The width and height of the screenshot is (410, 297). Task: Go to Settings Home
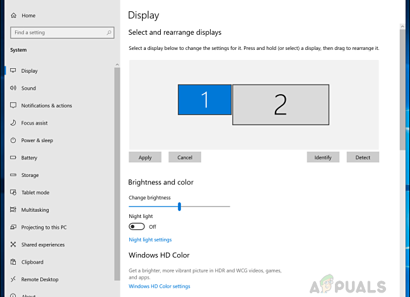coord(28,15)
